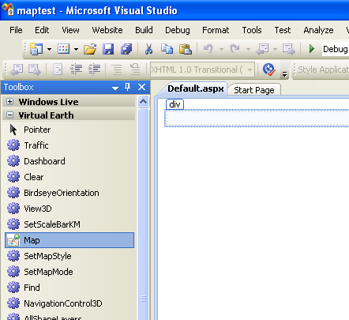Click the Undo arrow icon

pyautogui.click(x=208, y=49)
